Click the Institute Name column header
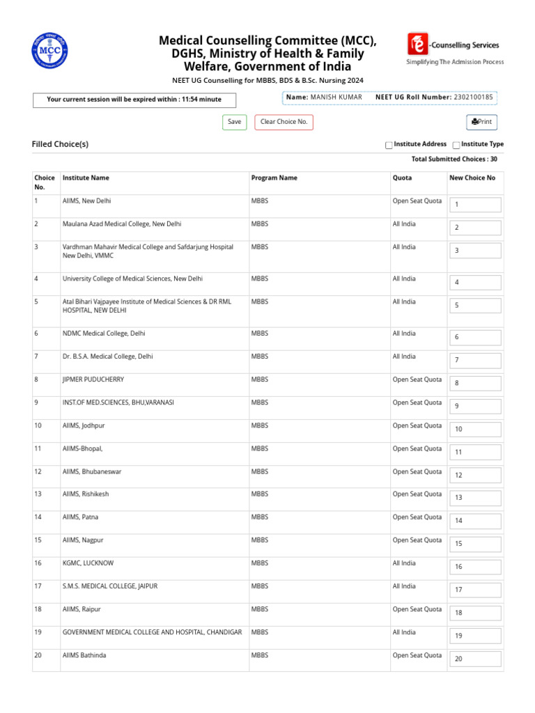This screenshot has height=713, width=535. [x=86, y=178]
